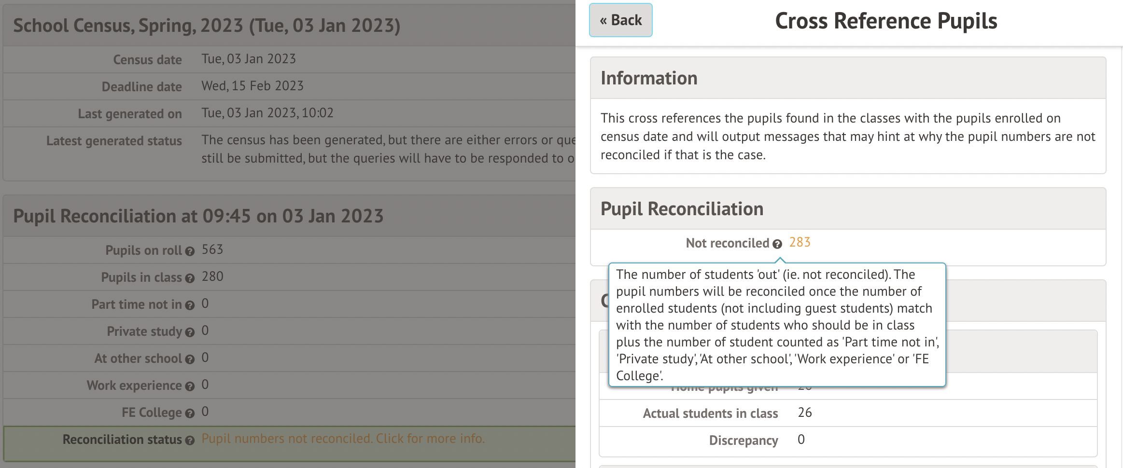Click the Cross Reference Pupils heading
Screen dimensions: 1123x468
[886, 21]
